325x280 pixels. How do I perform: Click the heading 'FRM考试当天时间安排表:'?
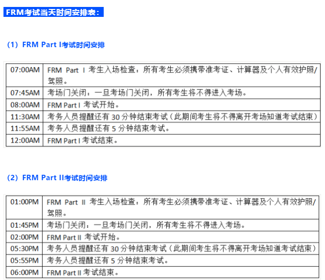pyautogui.click(x=54, y=12)
